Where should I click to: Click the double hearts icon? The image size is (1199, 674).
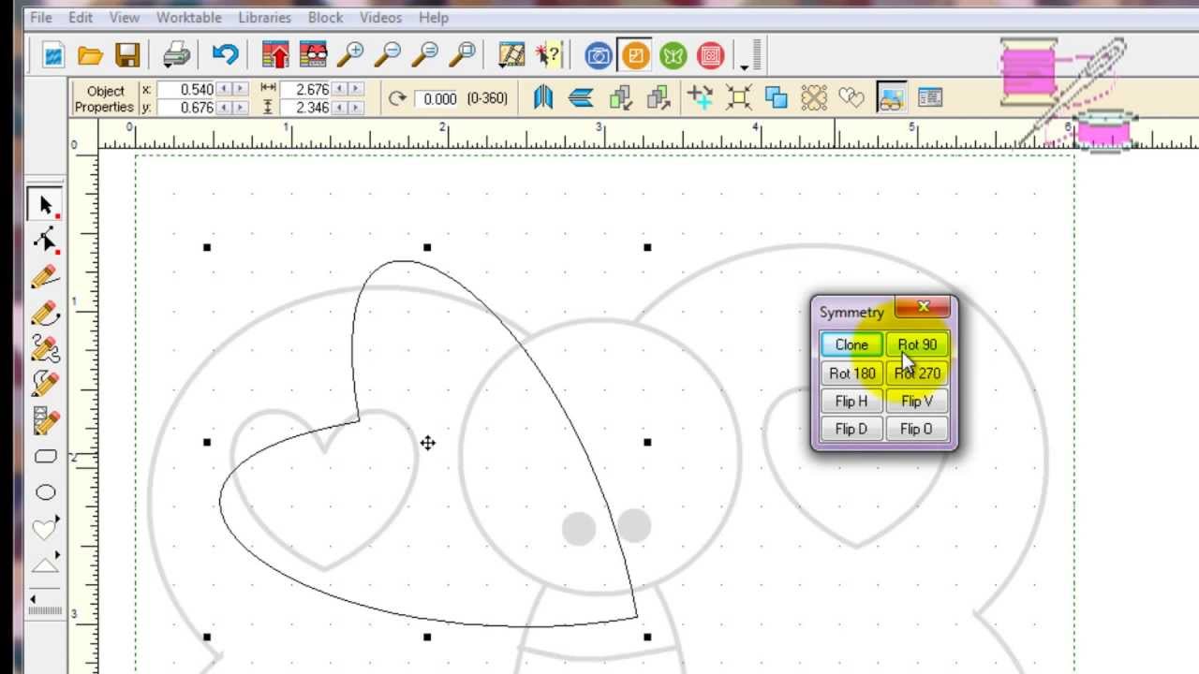(851, 97)
